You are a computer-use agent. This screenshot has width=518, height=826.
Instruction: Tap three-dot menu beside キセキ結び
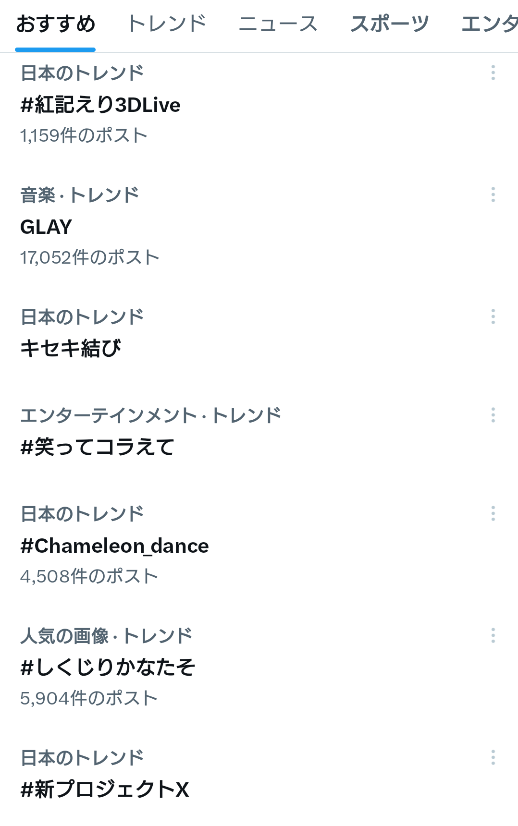click(493, 316)
